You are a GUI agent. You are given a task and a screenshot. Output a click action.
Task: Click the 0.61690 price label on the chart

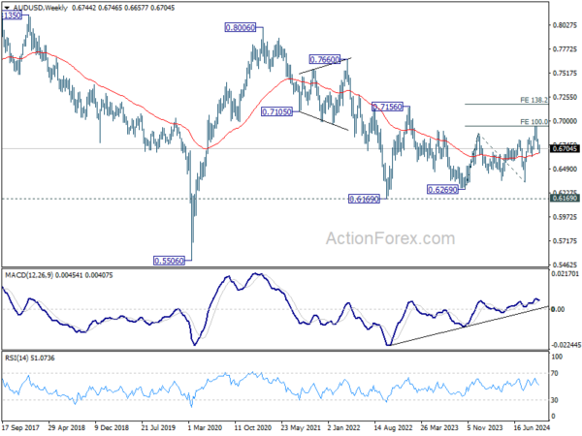pos(364,199)
